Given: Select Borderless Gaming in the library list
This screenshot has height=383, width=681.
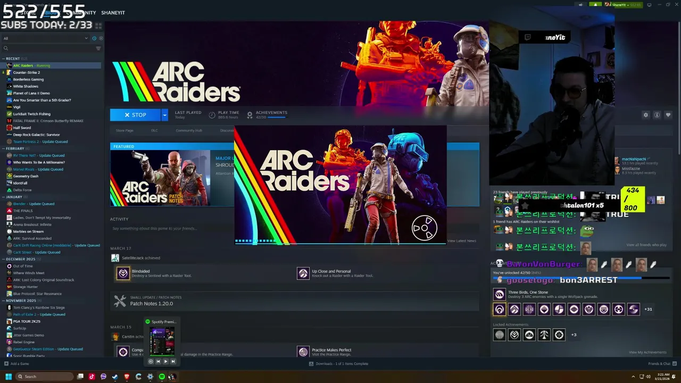Looking at the screenshot, I should point(28,79).
